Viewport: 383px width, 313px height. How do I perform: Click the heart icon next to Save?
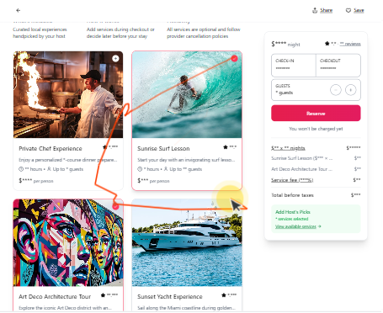click(x=348, y=10)
